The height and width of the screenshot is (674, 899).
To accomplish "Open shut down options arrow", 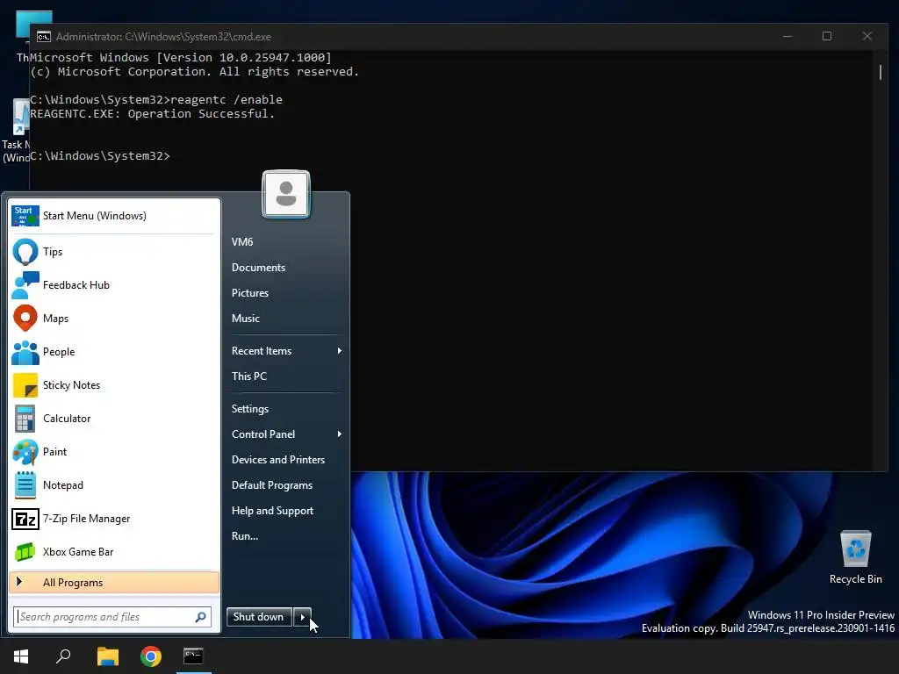I will (x=302, y=617).
